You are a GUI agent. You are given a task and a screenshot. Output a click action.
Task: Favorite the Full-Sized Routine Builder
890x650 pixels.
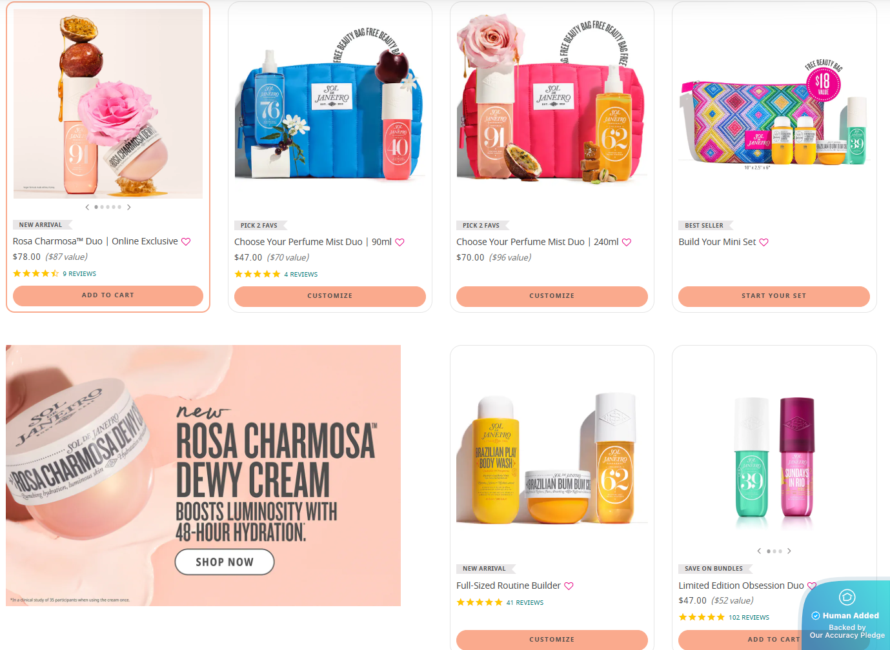click(x=569, y=586)
